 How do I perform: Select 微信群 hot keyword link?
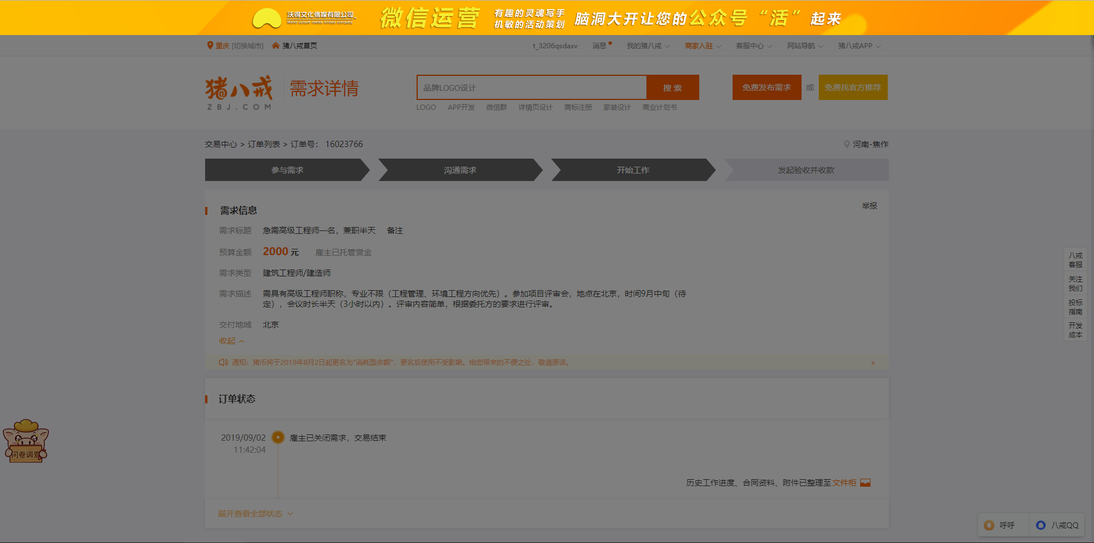coord(496,107)
